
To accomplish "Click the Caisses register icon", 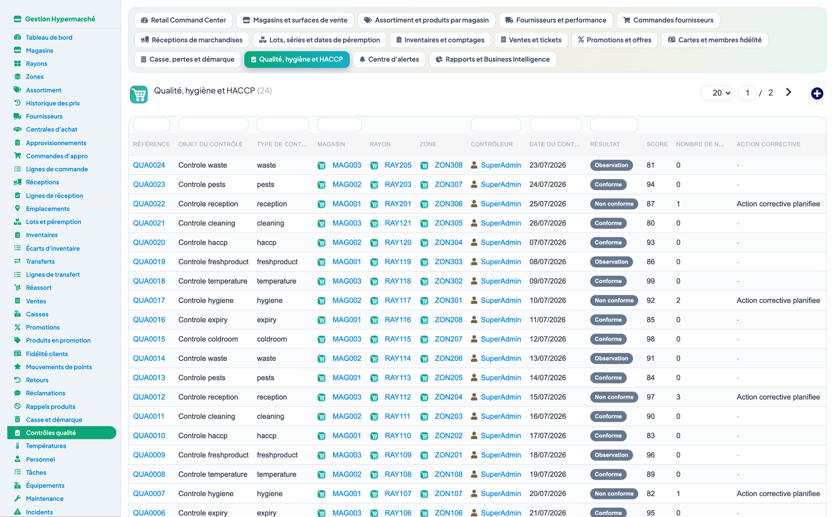I will (x=17, y=314).
